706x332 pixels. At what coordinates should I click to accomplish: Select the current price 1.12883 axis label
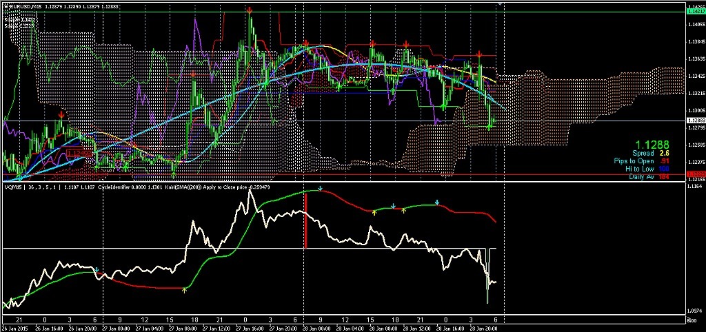pos(696,121)
